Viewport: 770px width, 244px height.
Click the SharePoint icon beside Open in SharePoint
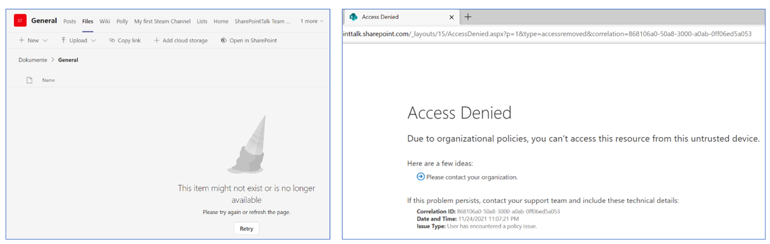pyautogui.click(x=223, y=40)
